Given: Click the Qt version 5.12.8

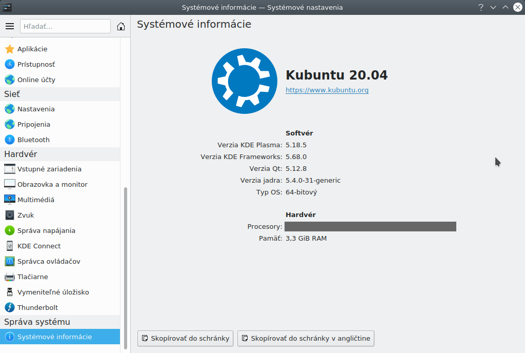Looking at the screenshot, I should 296,168.
